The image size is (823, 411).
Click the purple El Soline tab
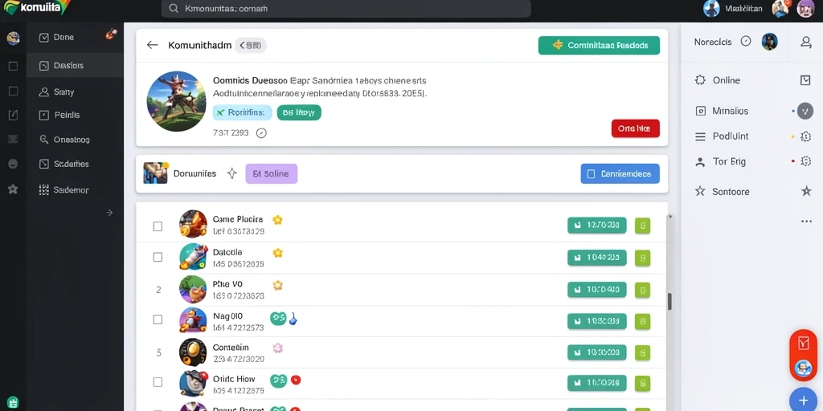[x=272, y=173]
